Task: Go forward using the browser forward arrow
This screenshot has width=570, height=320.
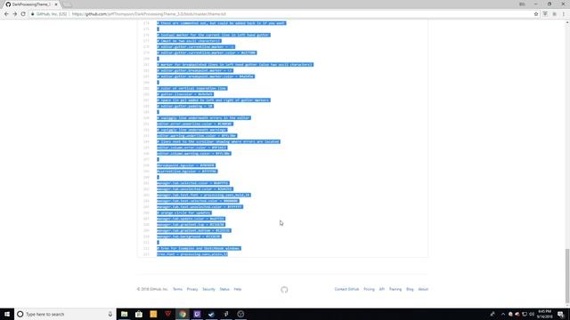Action: click(14, 14)
